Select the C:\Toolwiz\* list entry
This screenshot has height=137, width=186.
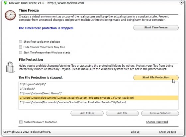click(x=98, y=89)
